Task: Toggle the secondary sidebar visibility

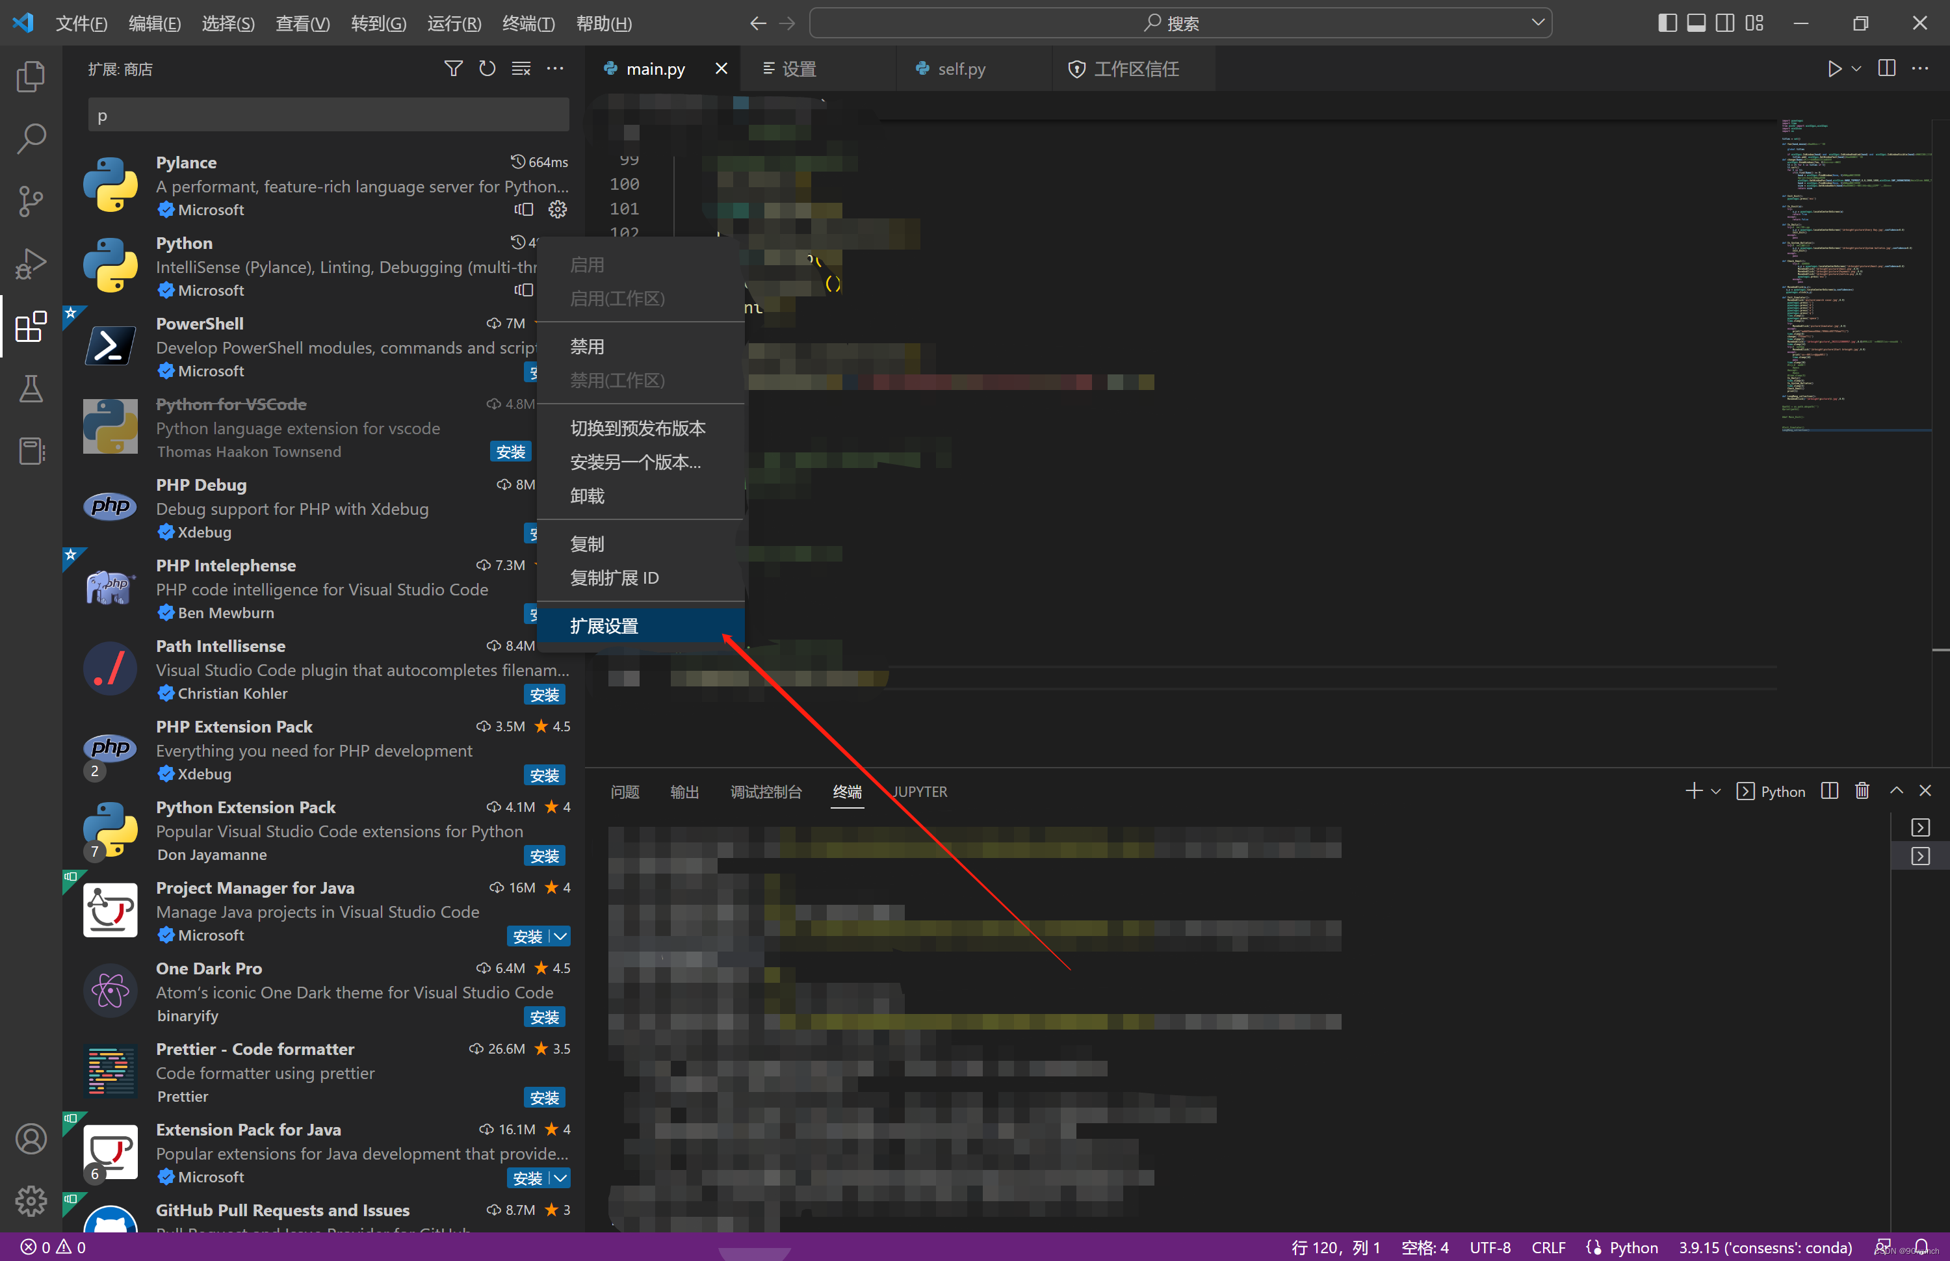Action: pyautogui.click(x=1724, y=23)
